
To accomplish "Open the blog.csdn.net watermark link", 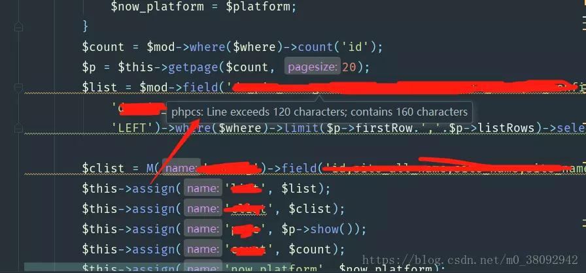I will pyautogui.click(x=470, y=259).
